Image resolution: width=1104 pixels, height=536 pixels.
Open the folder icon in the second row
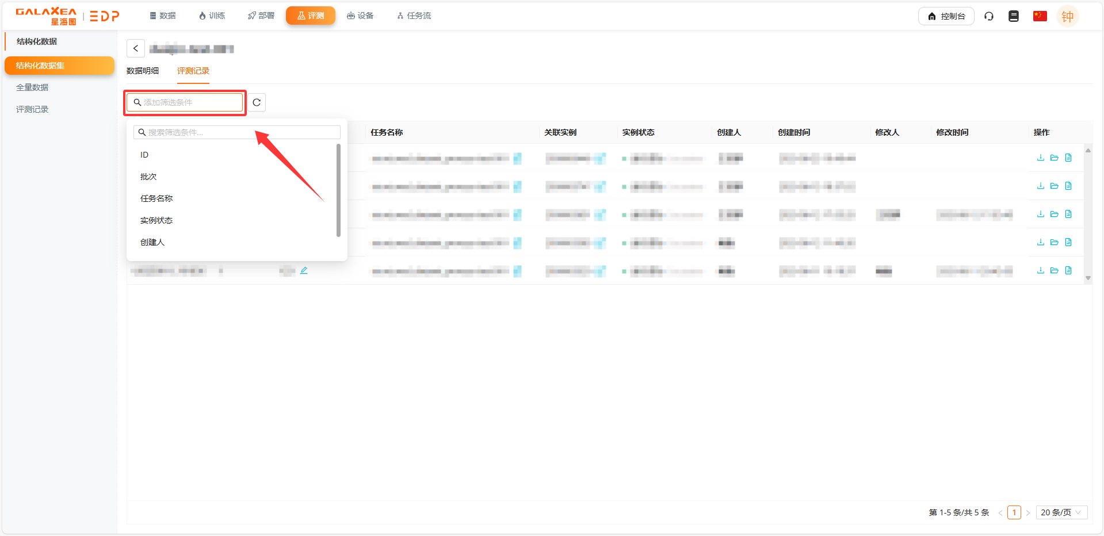coord(1054,186)
